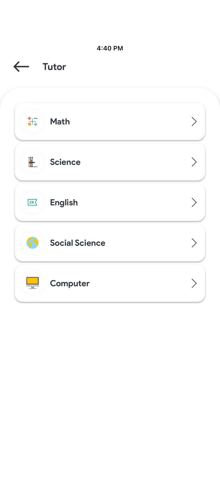Select the Science subject card
Screen dimensions: 220x477
click(x=110, y=162)
